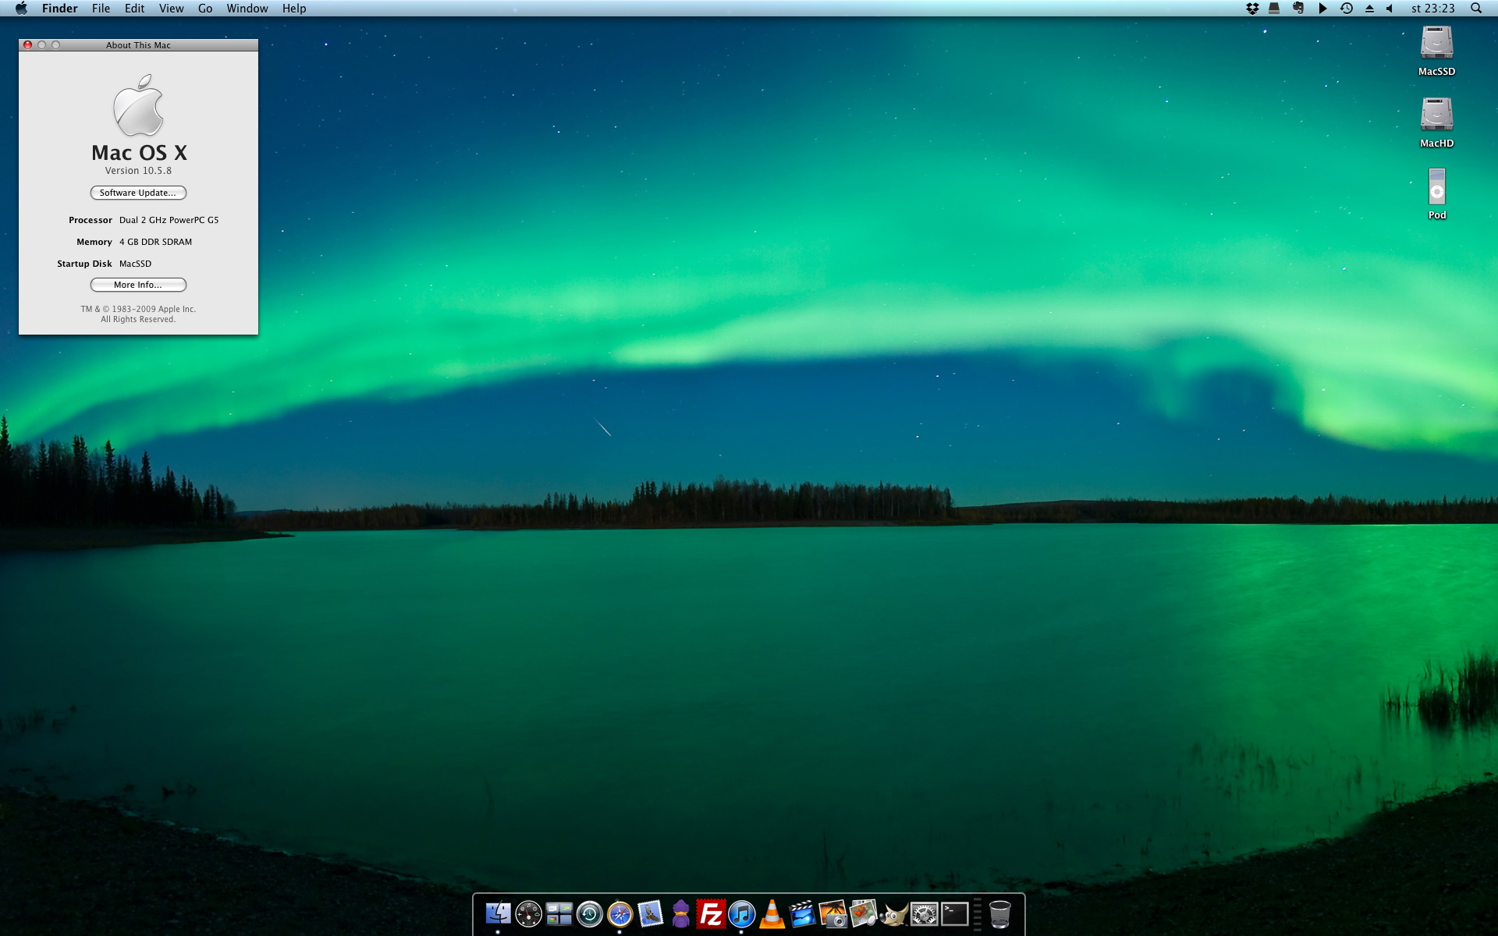The width and height of the screenshot is (1498, 936).
Task: Open the Time Machine menu bar status
Action: pos(1347,9)
